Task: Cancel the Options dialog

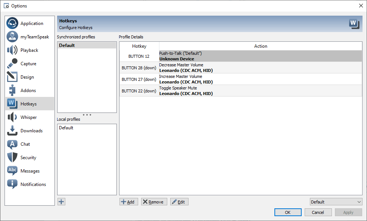Action: click(318, 212)
